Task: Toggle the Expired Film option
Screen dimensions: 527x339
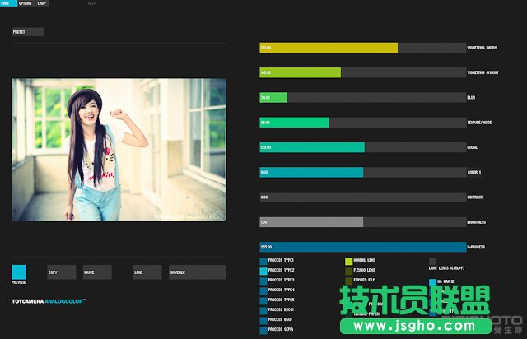Action: 348,281
